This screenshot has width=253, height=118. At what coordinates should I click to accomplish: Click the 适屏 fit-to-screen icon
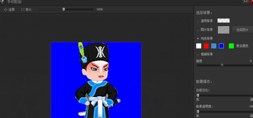click(6, 10)
